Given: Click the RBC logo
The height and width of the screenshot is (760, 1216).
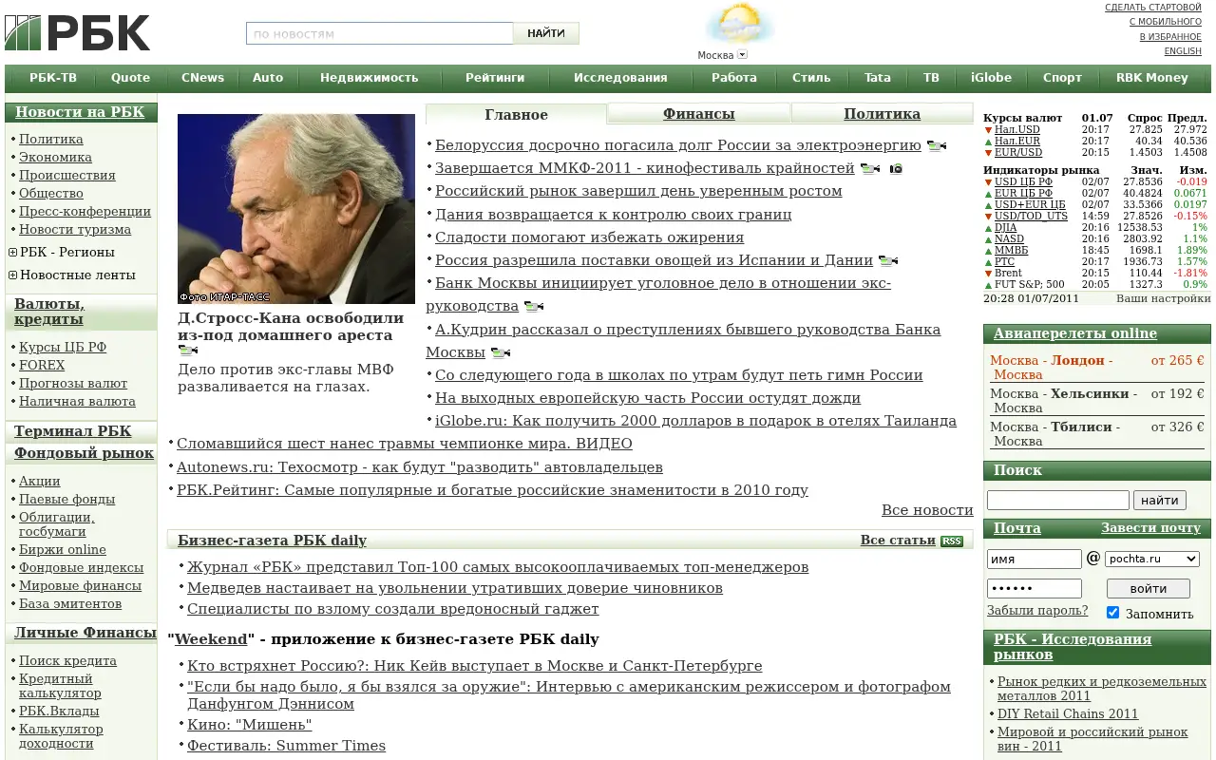Looking at the screenshot, I should coord(78,33).
